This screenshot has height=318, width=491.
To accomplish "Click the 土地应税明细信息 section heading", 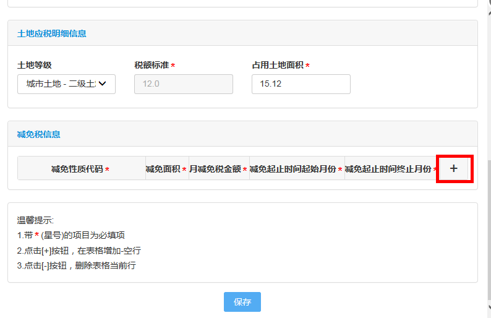I will pos(52,33).
